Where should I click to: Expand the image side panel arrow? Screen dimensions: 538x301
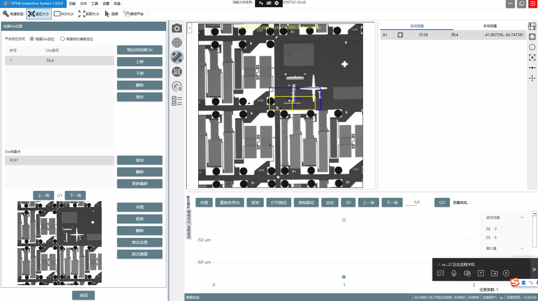pyautogui.click(x=189, y=28)
